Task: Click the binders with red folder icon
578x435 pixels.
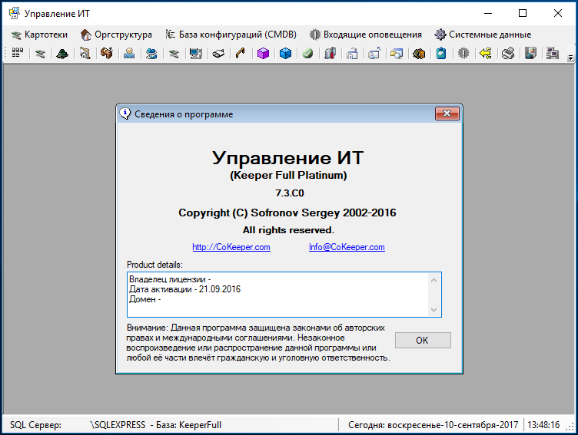Action: [330, 54]
